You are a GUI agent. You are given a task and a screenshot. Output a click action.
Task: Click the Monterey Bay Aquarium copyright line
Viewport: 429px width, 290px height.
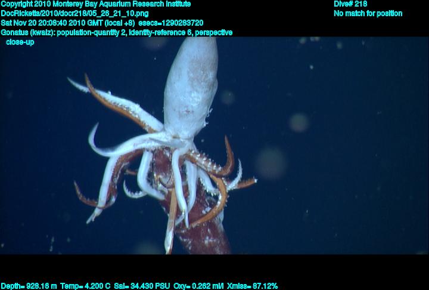tap(96, 4)
